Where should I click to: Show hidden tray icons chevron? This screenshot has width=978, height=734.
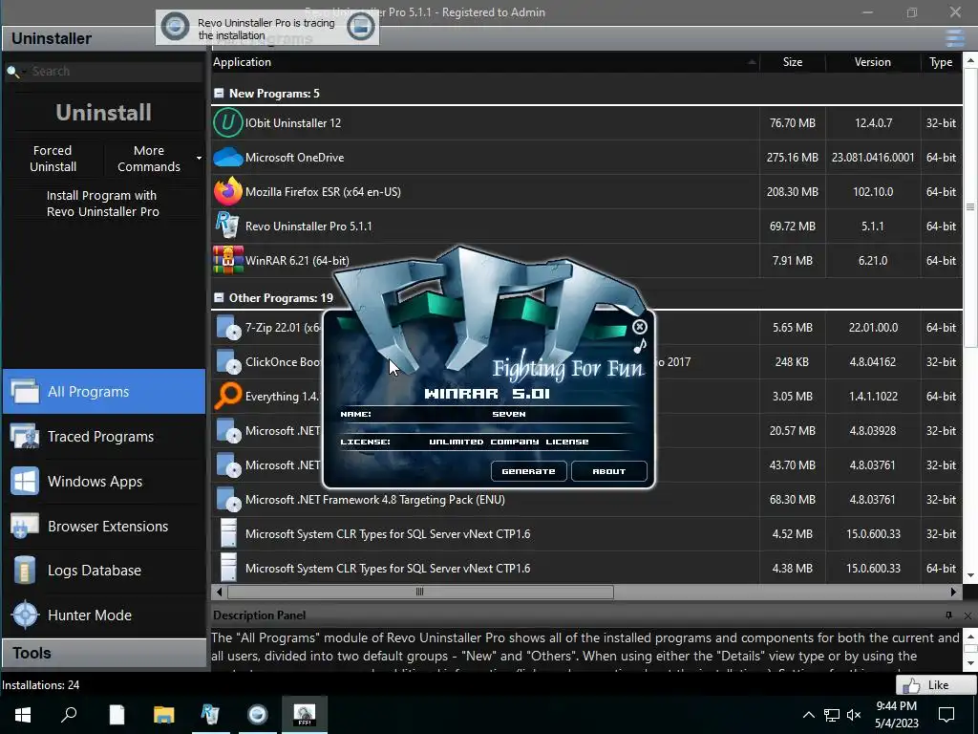coord(808,715)
